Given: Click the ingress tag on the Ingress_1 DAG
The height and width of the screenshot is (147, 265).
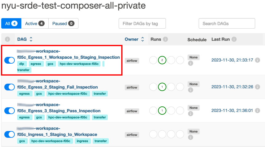Looking at the screenshot, I should (82, 141).
